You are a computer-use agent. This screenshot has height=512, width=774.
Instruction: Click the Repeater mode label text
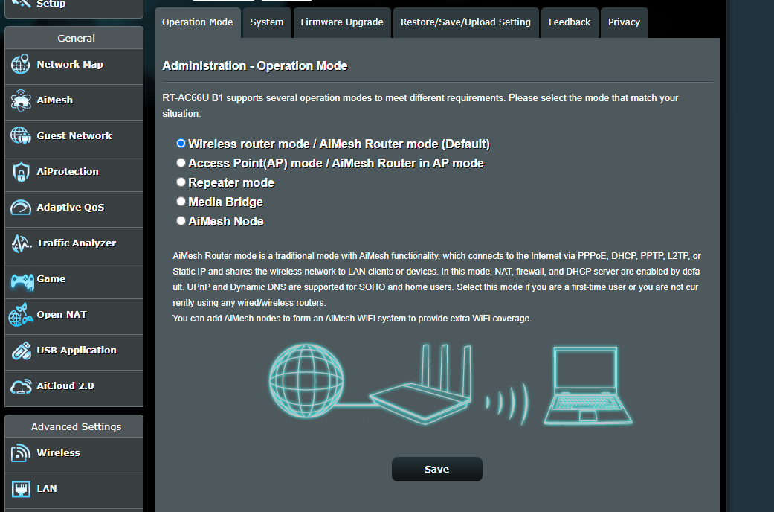[231, 182]
